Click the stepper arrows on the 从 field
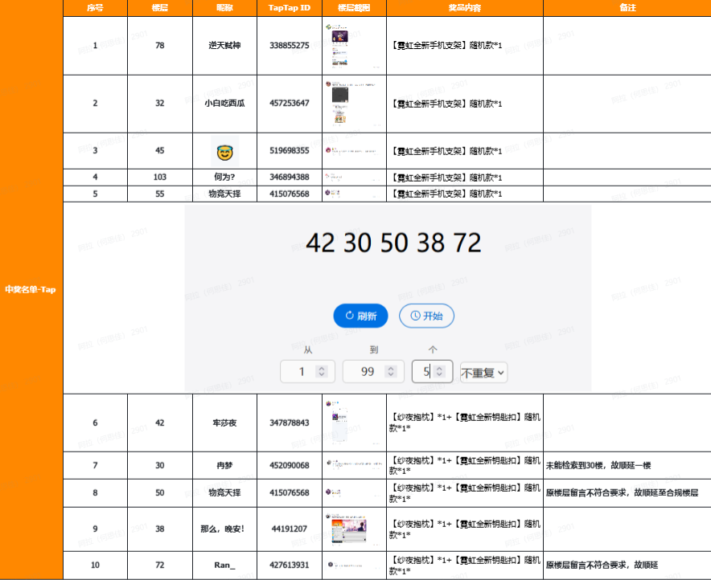 click(322, 372)
